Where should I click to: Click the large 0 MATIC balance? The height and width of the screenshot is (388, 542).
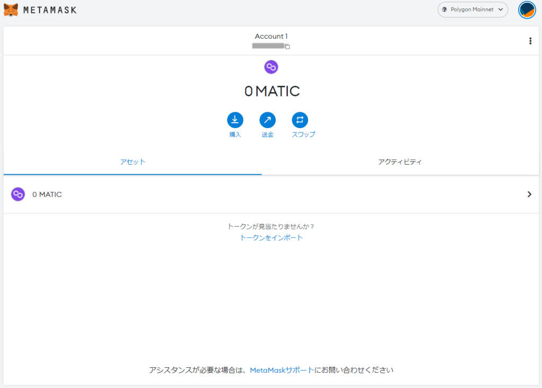click(x=272, y=91)
